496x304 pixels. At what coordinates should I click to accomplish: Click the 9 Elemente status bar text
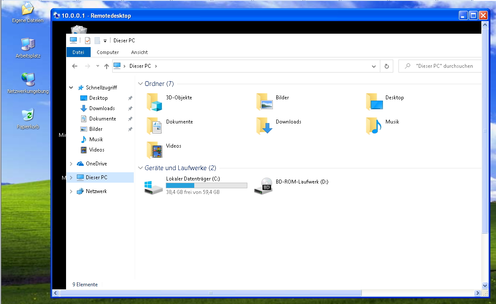tap(85, 285)
